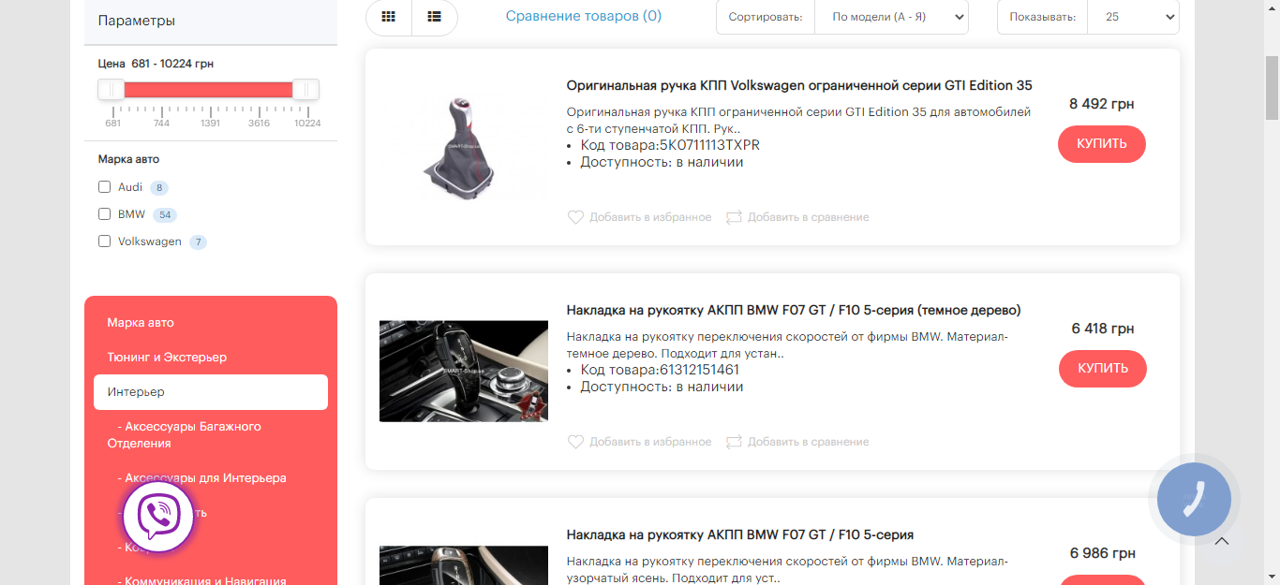Buy the dark wood BMW trim

tap(1103, 369)
